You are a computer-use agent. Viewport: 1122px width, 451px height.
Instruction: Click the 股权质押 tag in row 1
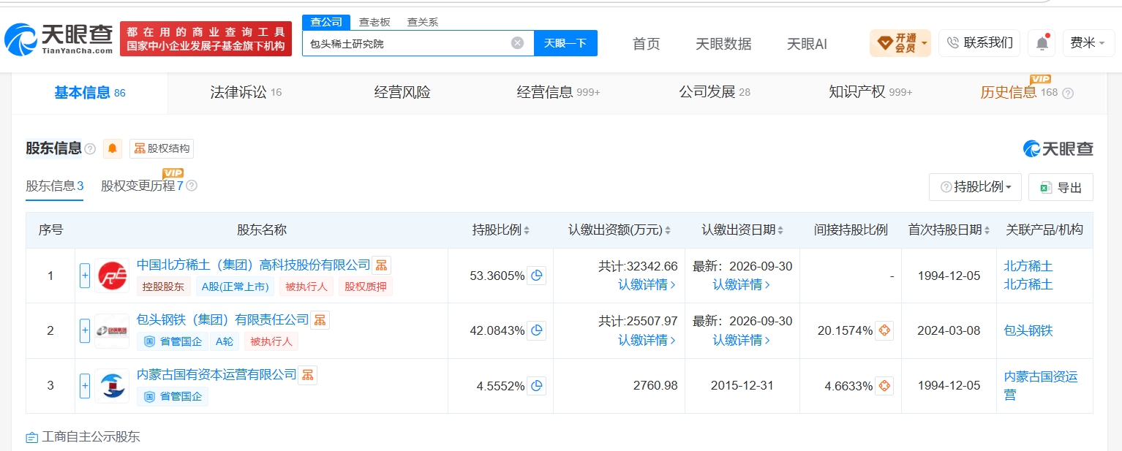point(365,287)
